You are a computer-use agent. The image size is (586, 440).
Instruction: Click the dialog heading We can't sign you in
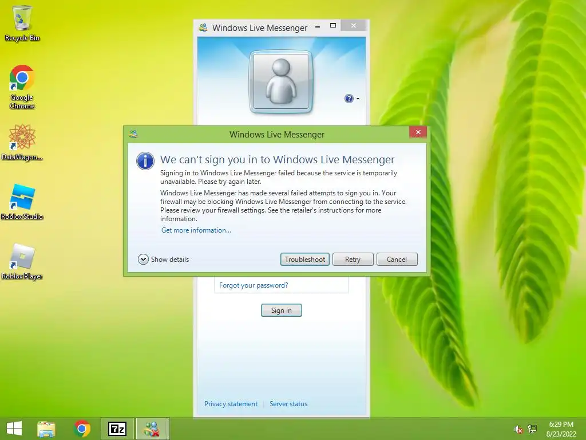click(x=278, y=159)
